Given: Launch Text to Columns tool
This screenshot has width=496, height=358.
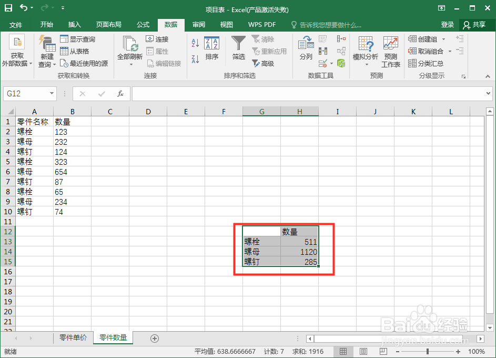Looking at the screenshot, I should pos(306,48).
